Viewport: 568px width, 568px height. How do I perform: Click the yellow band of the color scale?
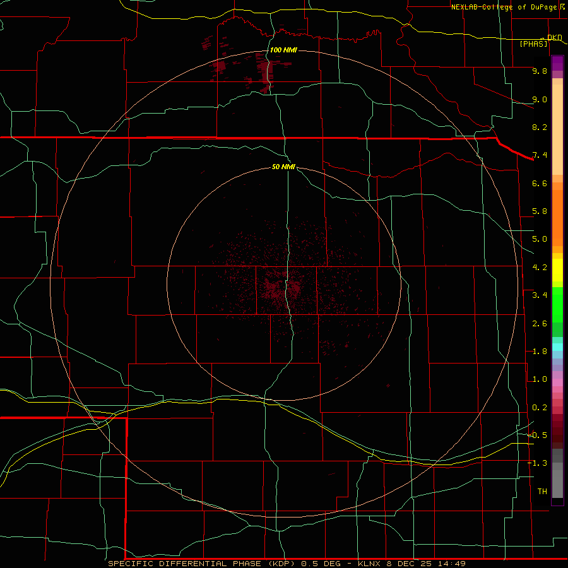[557, 270]
